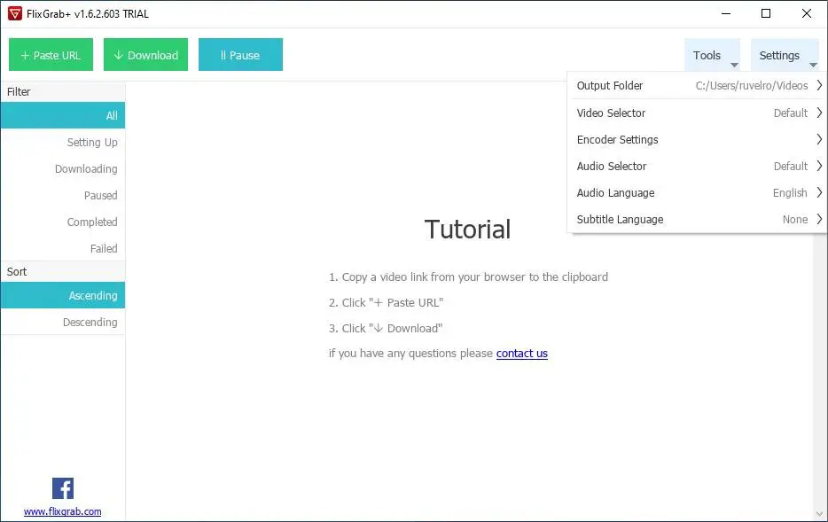Filter by Downloading status
The image size is (828, 522).
pyautogui.click(x=63, y=169)
